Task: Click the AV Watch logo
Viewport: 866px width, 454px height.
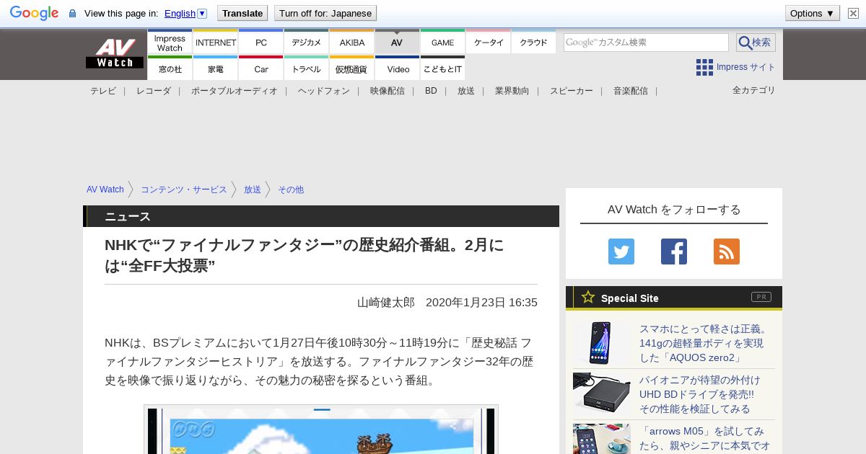Action: (115, 54)
